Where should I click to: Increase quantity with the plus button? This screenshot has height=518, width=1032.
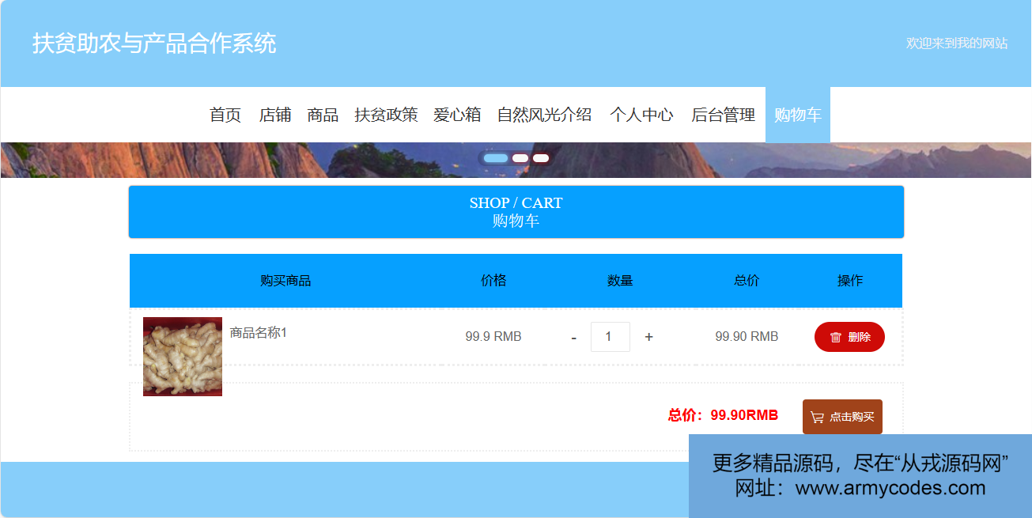click(649, 338)
